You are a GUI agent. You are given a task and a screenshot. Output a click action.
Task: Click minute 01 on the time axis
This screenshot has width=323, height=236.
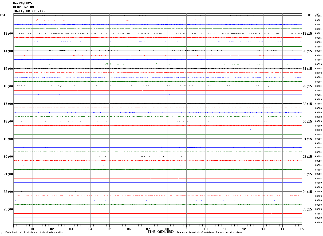[33, 229]
